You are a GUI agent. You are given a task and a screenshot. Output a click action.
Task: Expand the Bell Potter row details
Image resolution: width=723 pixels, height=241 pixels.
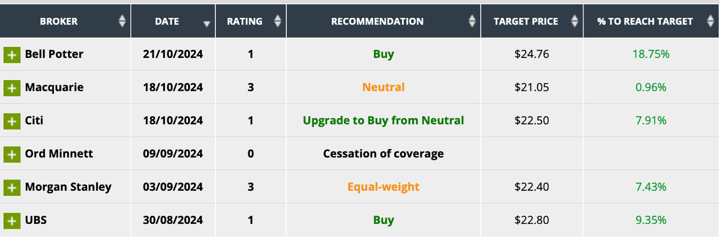pyautogui.click(x=12, y=54)
